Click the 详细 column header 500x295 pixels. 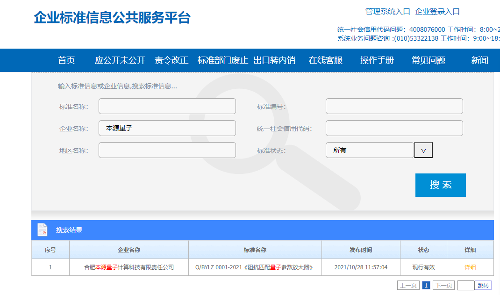click(x=471, y=250)
